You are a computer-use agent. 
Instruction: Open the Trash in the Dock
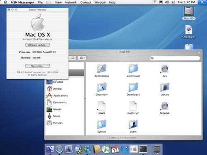coord(157,149)
